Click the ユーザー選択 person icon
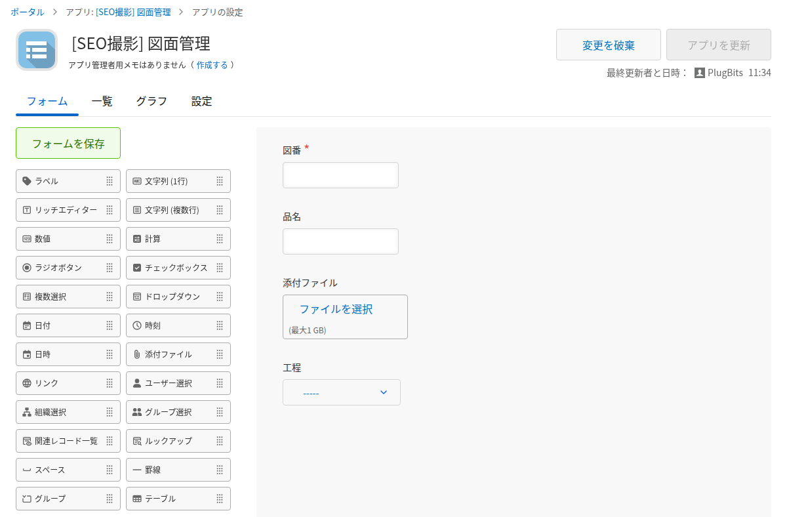Viewport: 787px width, 517px height. point(137,383)
